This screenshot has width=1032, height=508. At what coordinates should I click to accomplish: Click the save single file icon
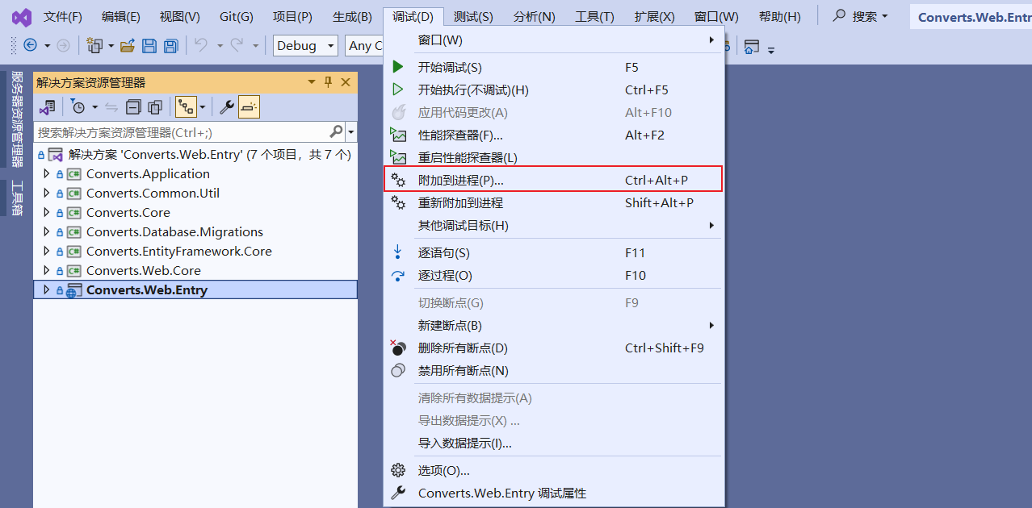click(x=149, y=46)
